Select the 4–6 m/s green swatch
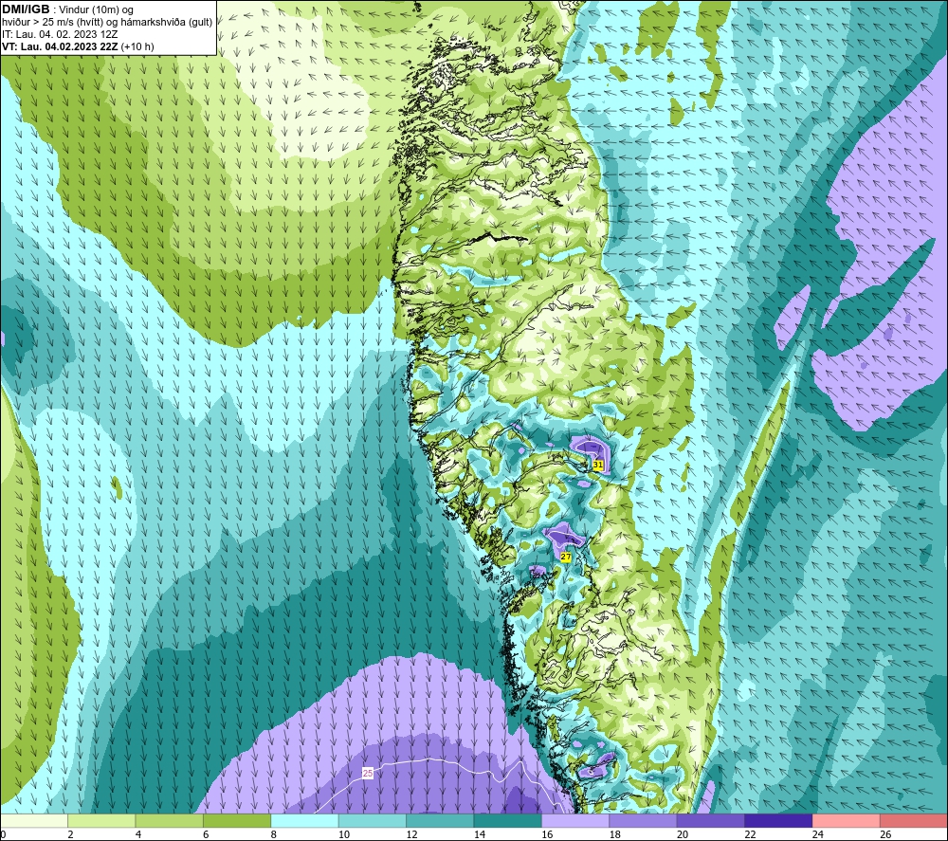This screenshot has height=841, width=948. click(x=170, y=820)
